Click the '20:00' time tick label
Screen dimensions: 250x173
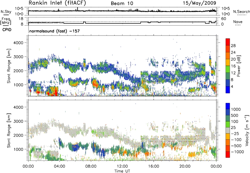pyautogui.click(x=185, y=166)
